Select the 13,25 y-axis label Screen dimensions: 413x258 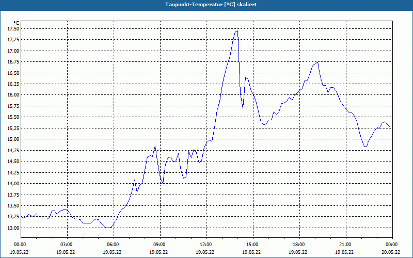click(14, 217)
